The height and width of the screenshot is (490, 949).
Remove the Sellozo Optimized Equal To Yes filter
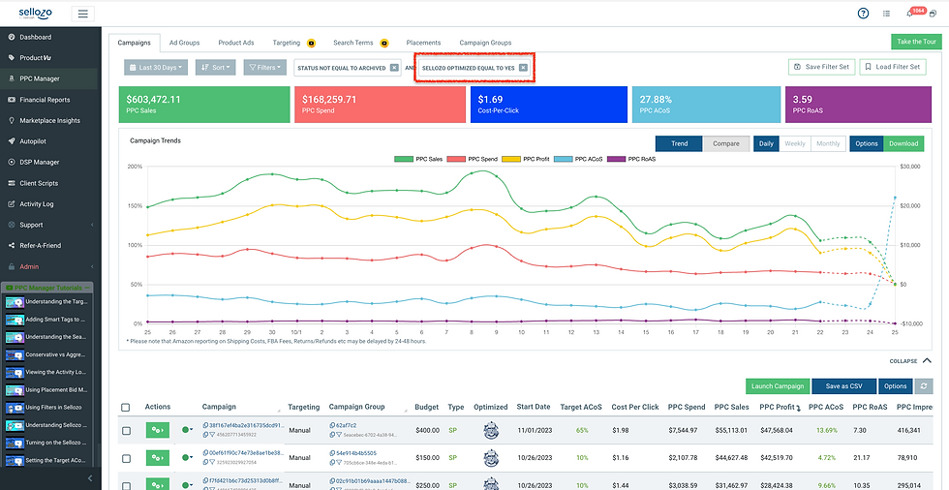523,68
